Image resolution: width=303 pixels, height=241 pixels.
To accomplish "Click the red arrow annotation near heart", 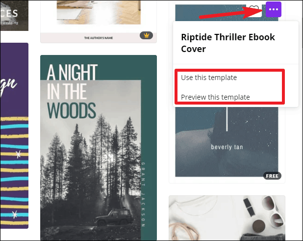I will [x=232, y=13].
